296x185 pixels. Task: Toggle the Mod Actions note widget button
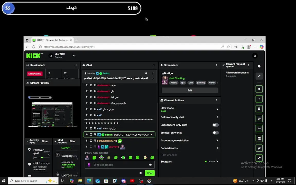(259, 109)
